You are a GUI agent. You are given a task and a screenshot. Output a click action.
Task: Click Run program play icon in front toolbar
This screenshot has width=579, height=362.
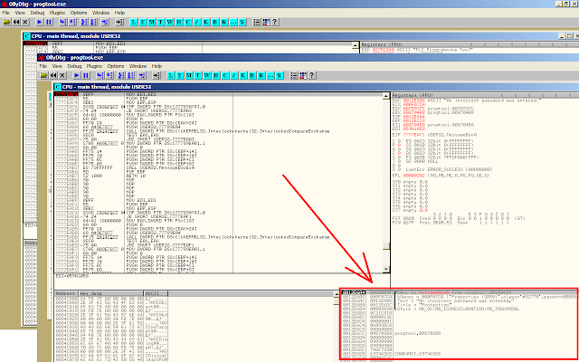tap(77, 75)
